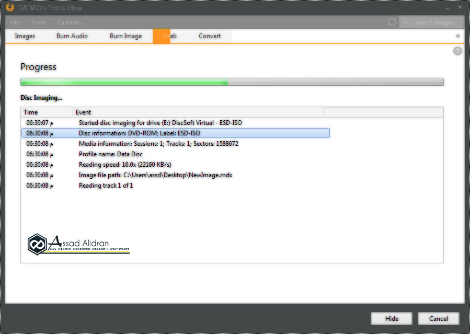Open the Options menu
The image size is (470, 334).
coord(70,22)
